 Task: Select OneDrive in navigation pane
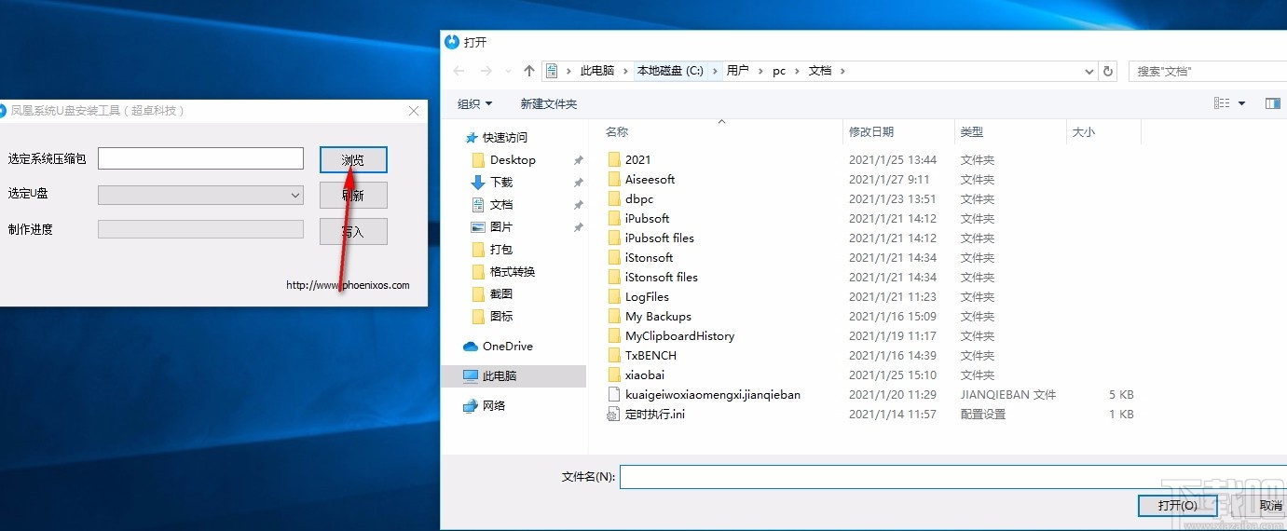pos(507,347)
